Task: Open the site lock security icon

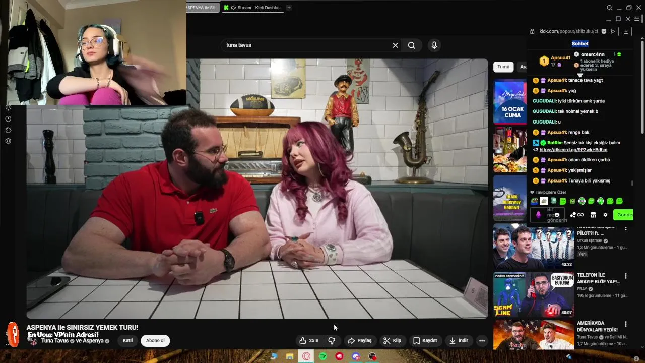Action: (x=532, y=31)
